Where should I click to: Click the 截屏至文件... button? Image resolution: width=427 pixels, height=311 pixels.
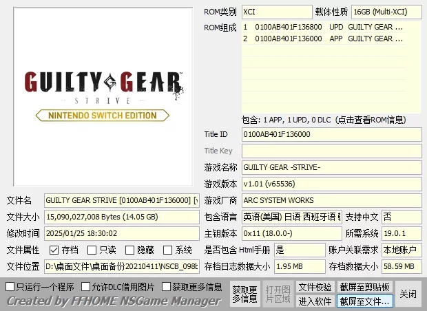coord(364,301)
